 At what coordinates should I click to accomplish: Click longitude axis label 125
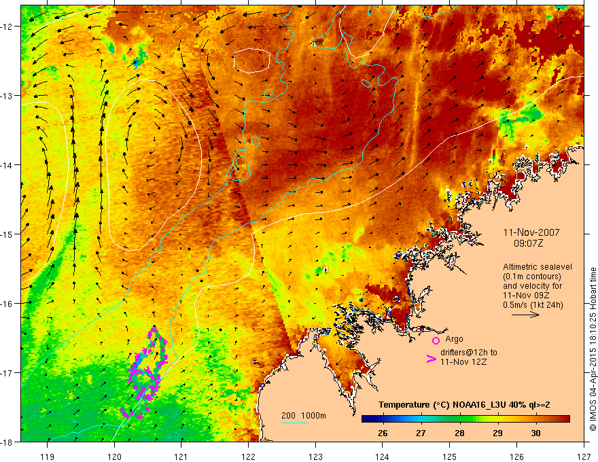[x=450, y=457]
